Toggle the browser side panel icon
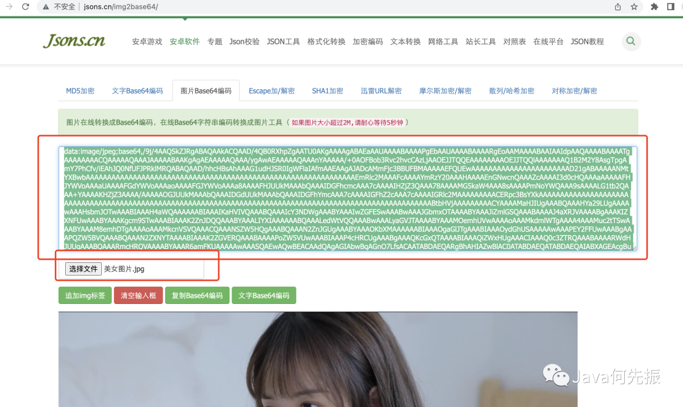The width and height of the screenshot is (683, 407). 671,6
